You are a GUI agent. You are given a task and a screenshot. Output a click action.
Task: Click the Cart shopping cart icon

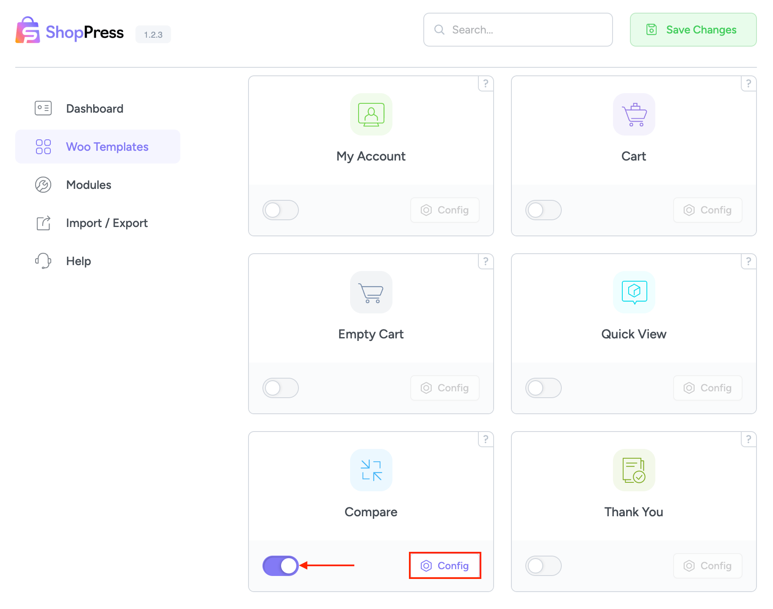pyautogui.click(x=633, y=115)
